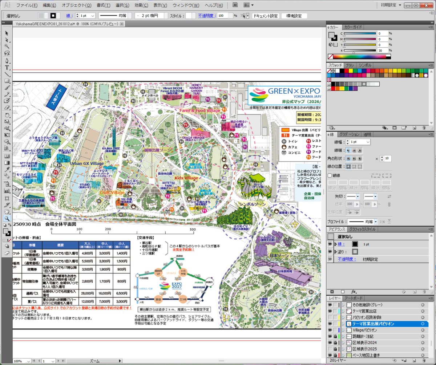The image size is (436, 365).
Task: Select the Zoom magnifier tool
Action: pos(7,219)
